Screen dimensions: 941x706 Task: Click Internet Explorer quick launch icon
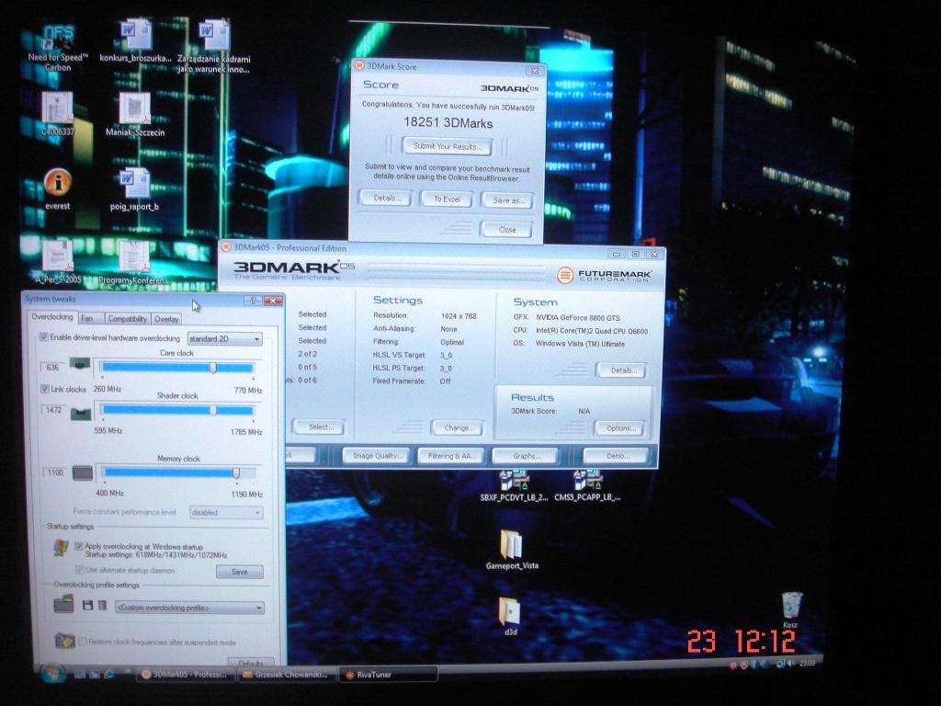109,674
